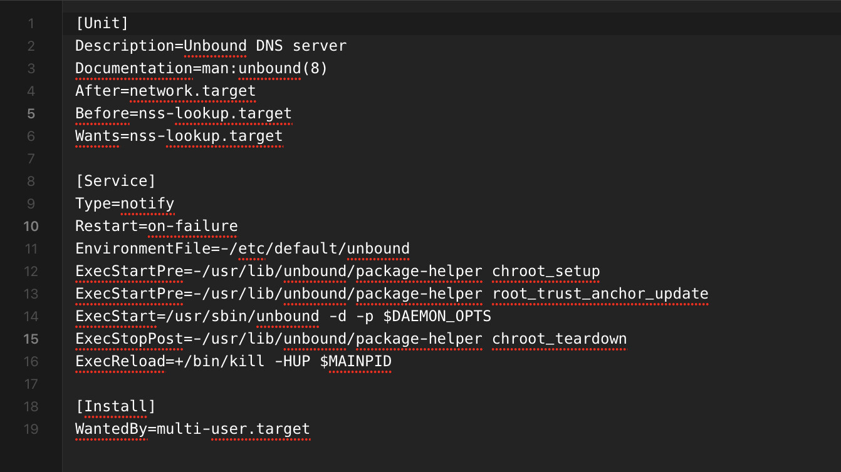Viewport: 841px width, 472px height.
Task: Click line number 7 for the blank line
Action: pos(31,159)
